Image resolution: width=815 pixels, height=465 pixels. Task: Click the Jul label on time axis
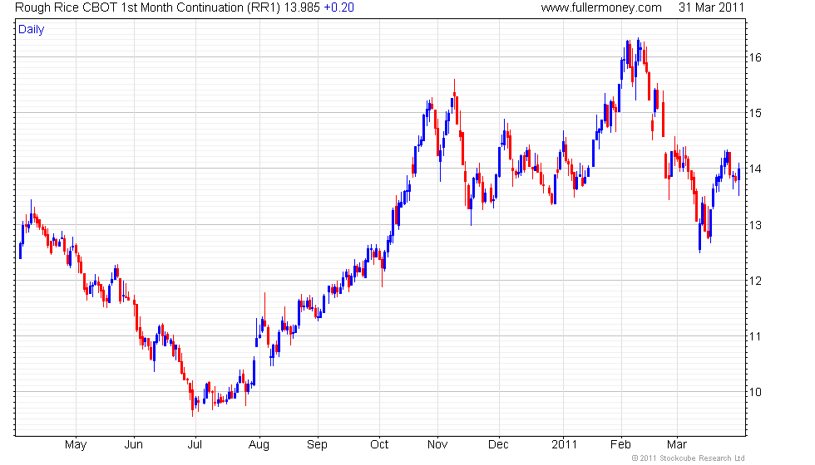(x=195, y=445)
